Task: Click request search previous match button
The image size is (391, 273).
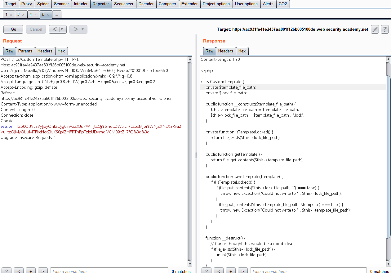Action: click(x=19, y=271)
